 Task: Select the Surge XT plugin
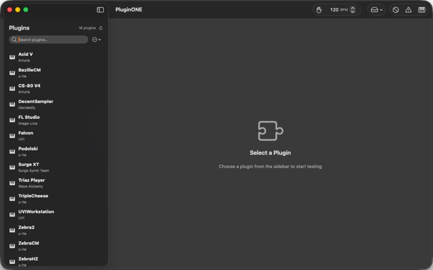pyautogui.click(x=55, y=167)
